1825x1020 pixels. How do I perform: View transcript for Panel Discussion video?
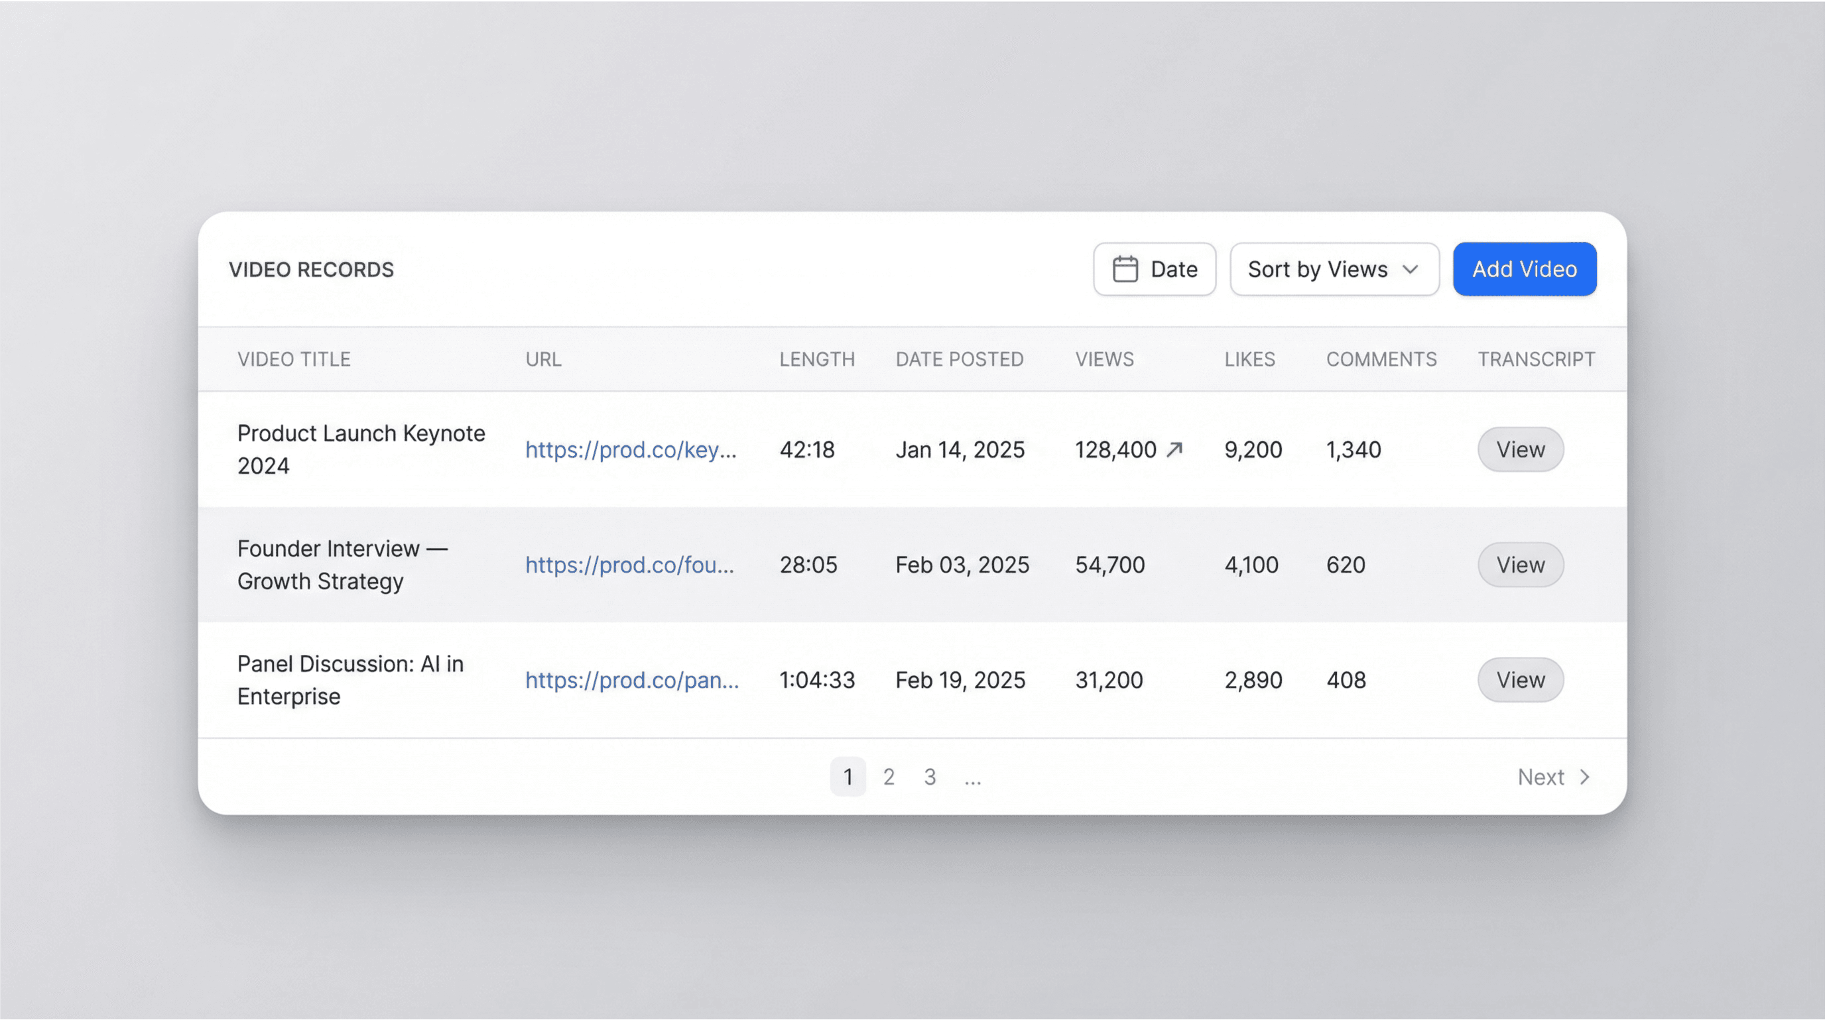tap(1520, 680)
